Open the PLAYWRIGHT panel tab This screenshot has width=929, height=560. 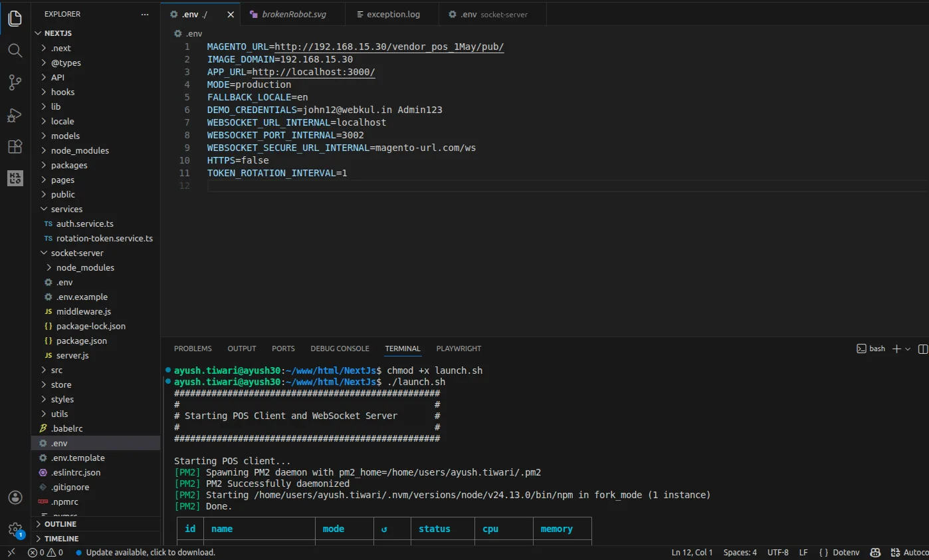tap(459, 349)
